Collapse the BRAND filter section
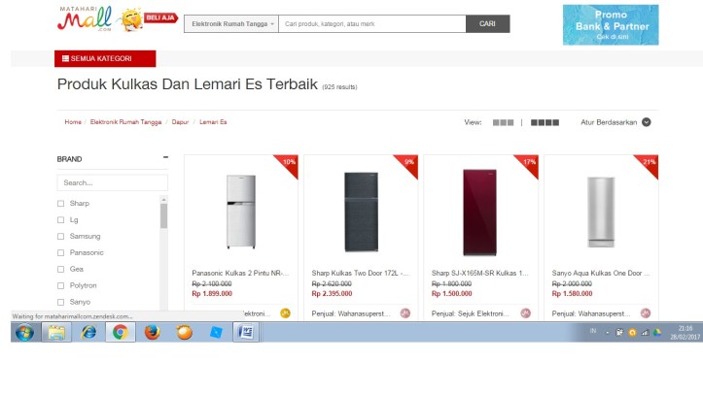Viewport: 703px width, 394px height. pyautogui.click(x=165, y=157)
